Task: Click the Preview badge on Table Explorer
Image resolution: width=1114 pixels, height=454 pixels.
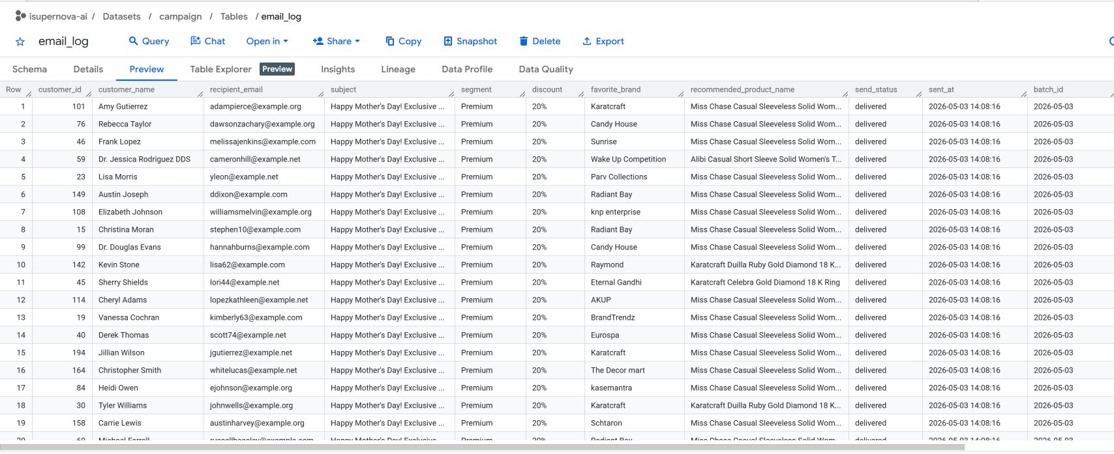Action: pyautogui.click(x=277, y=69)
